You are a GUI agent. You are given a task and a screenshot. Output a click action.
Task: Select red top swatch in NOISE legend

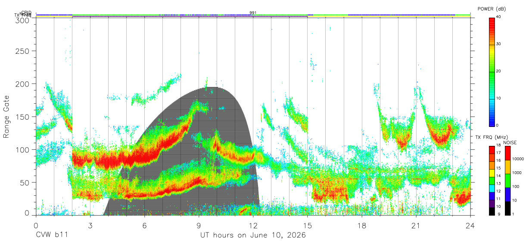coord(507,153)
